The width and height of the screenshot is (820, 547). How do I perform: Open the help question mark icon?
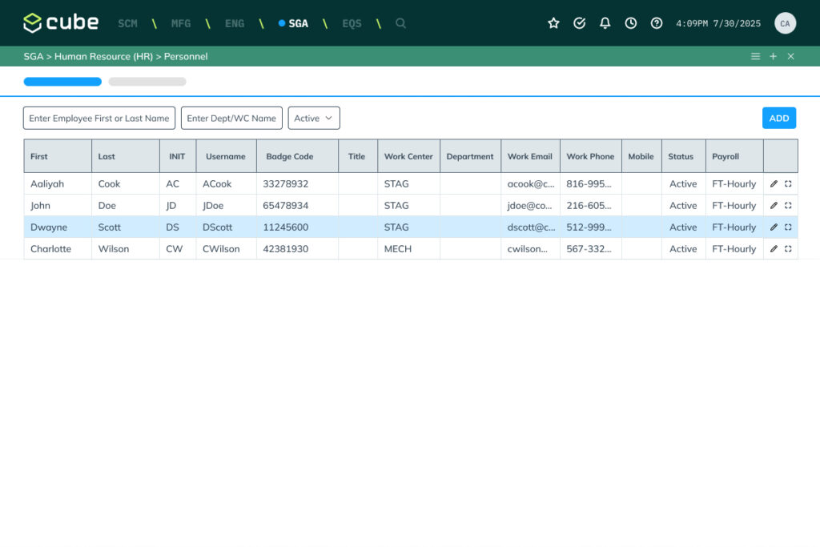tap(657, 23)
